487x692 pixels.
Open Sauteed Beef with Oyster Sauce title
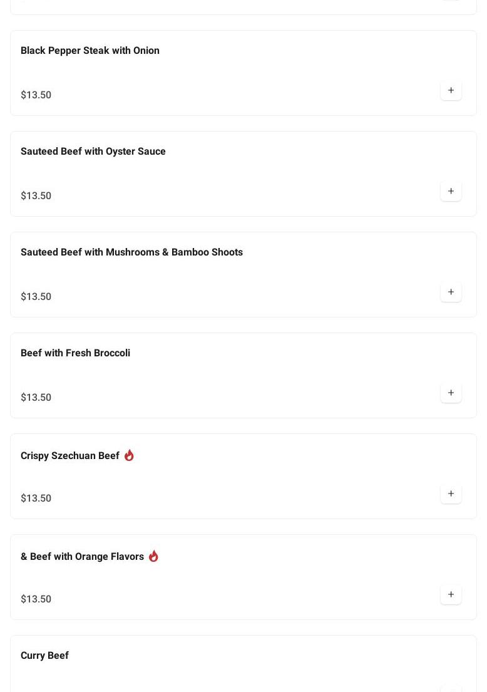pyautogui.click(x=93, y=152)
